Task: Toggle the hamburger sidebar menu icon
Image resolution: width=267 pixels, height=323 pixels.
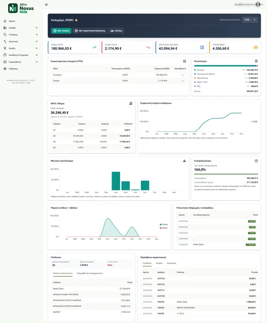Action: (46, 5)
